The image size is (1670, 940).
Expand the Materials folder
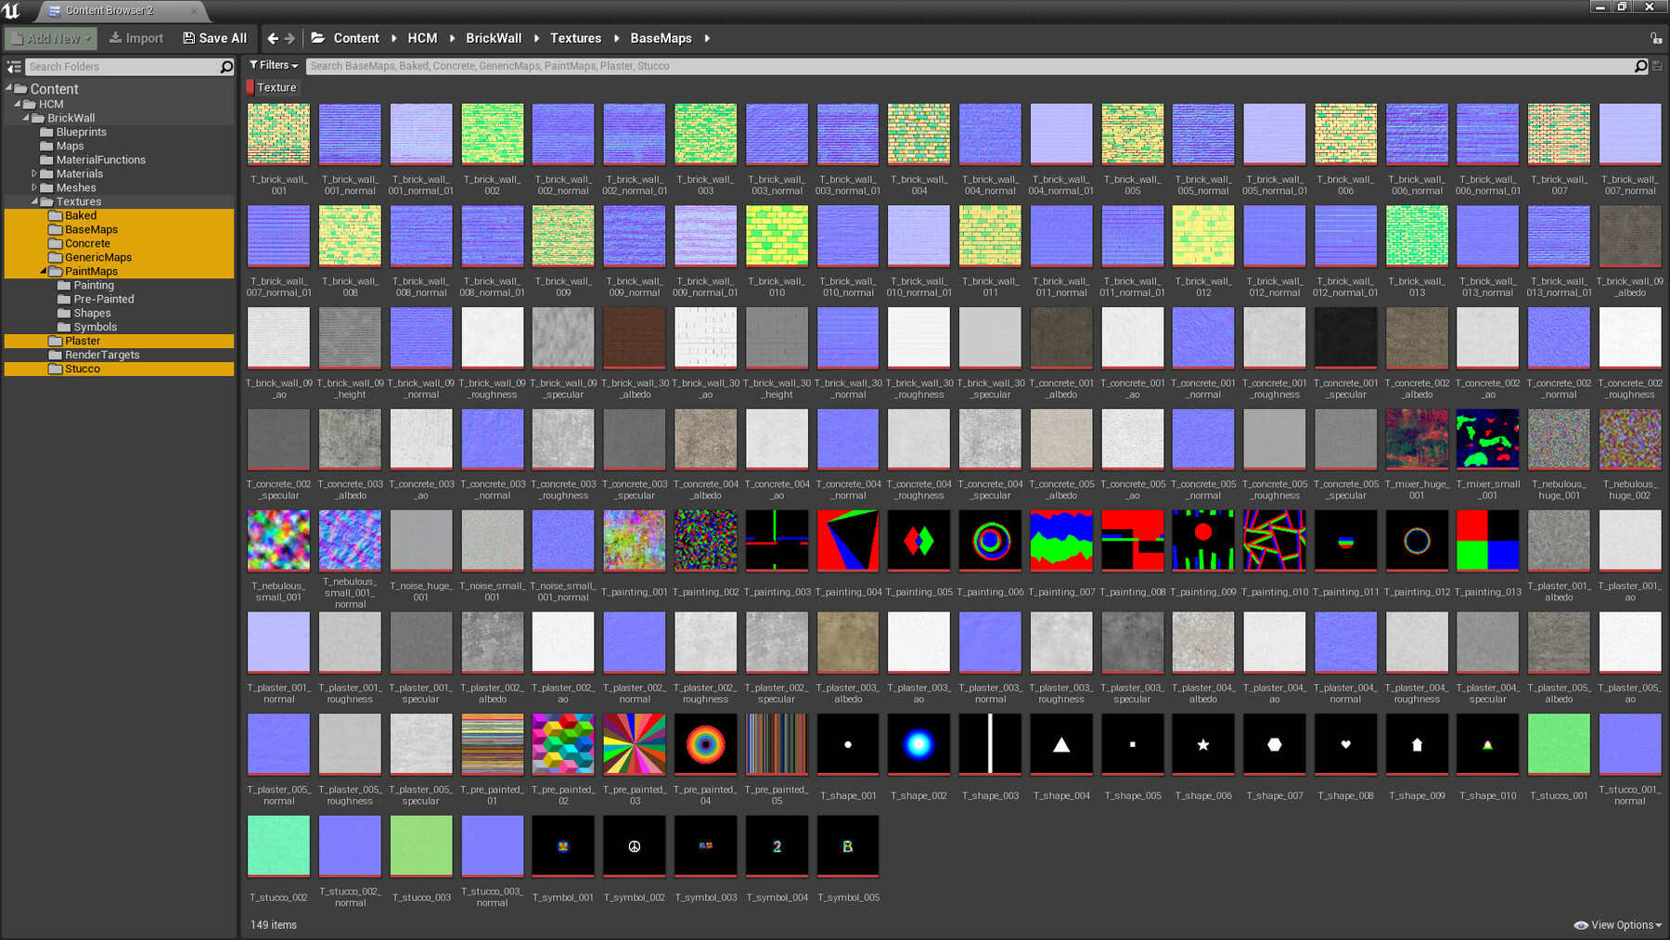point(34,174)
